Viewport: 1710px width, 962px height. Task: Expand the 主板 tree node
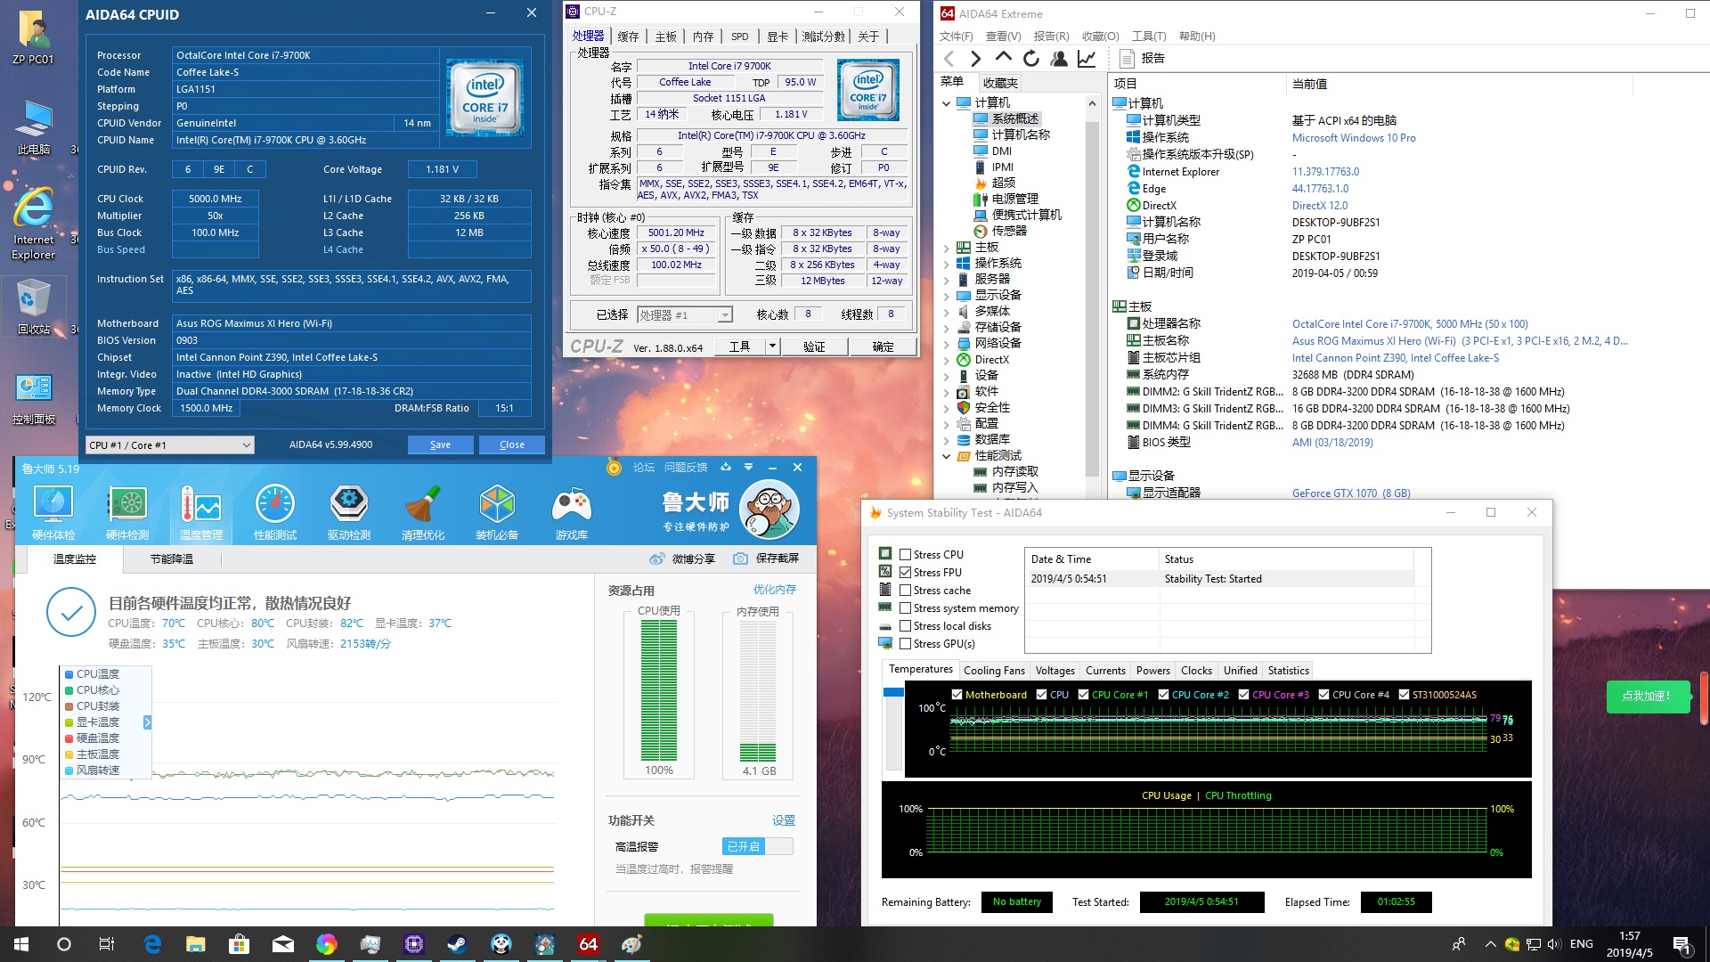click(947, 248)
